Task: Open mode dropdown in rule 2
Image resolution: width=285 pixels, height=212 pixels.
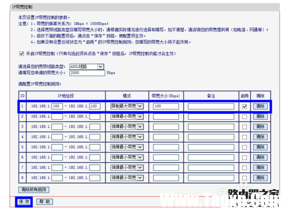Action: [127, 116]
